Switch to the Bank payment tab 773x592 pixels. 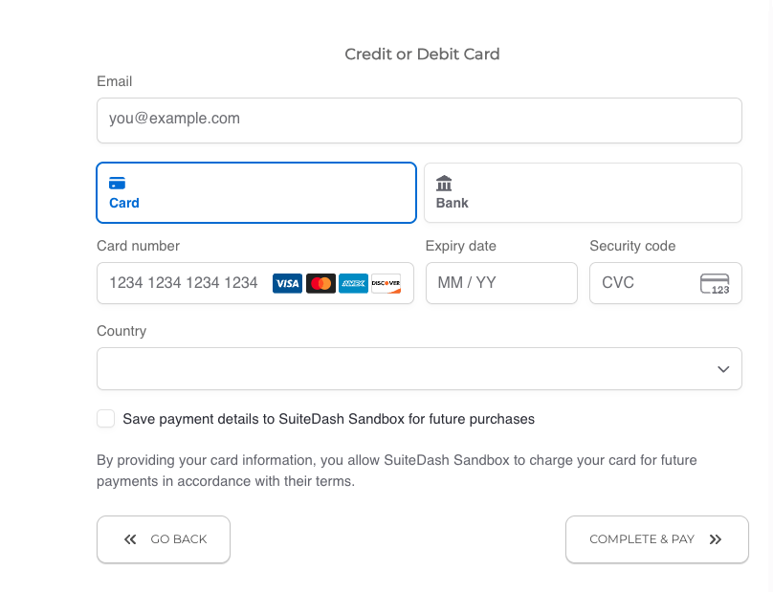click(584, 193)
